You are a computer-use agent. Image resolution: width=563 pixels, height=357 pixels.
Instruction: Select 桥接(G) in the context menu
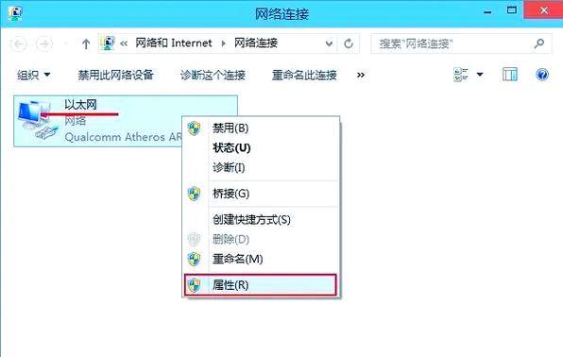[261, 194]
